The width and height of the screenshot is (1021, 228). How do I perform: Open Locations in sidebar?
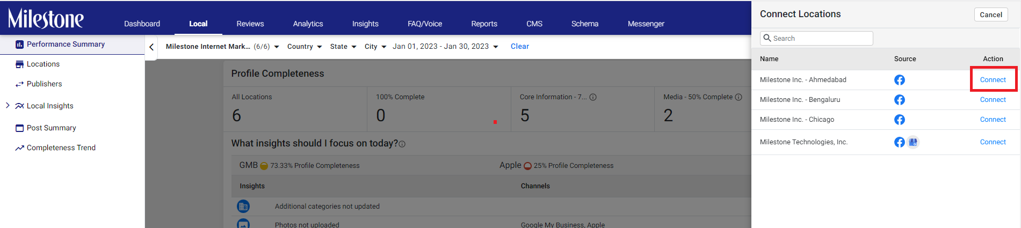[43, 64]
